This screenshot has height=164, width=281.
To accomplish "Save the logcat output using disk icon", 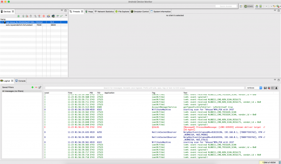I will [x=265, y=88].
